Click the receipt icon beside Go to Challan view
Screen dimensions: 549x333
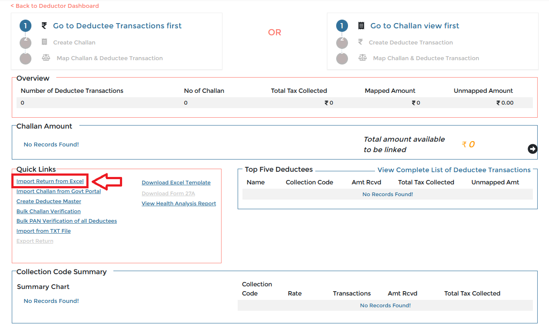361,26
